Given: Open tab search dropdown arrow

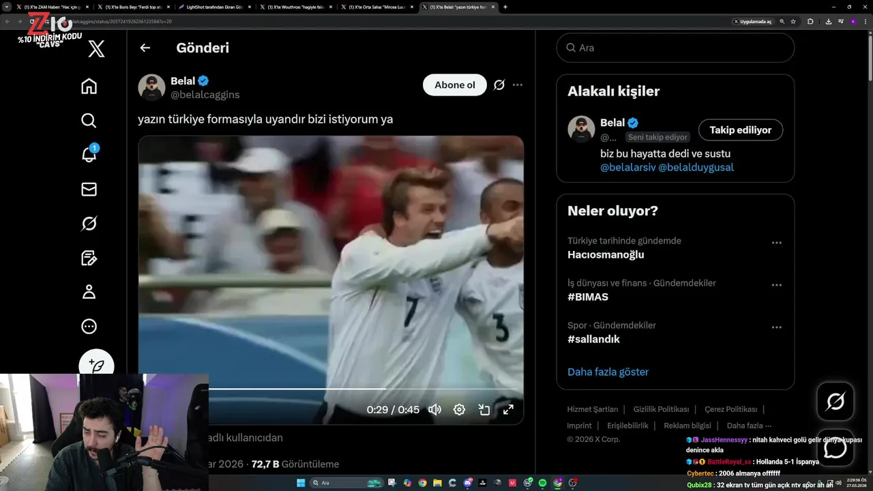Looking at the screenshot, I should click(7, 7).
